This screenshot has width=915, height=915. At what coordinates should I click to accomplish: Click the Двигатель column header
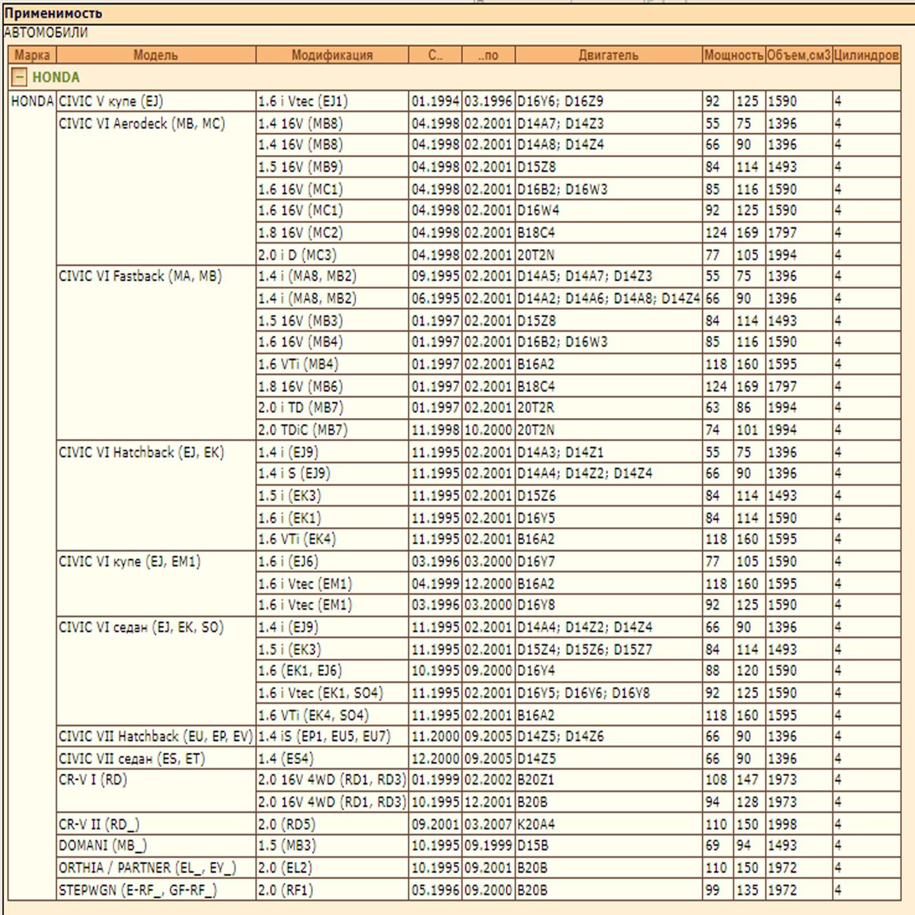tap(608, 55)
